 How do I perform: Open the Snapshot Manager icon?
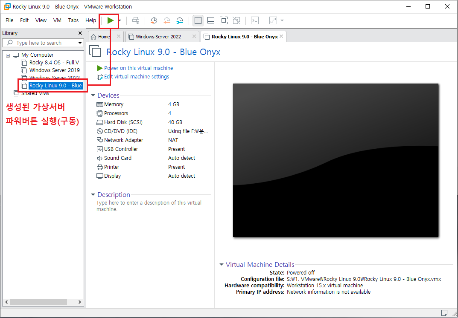(180, 20)
